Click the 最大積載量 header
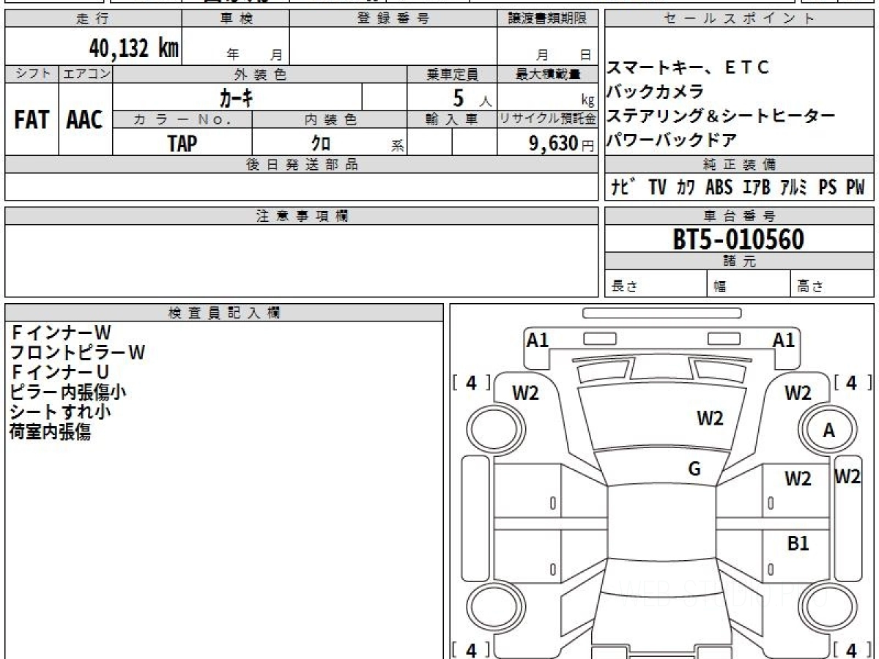This screenshot has width=879, height=659. [548, 74]
